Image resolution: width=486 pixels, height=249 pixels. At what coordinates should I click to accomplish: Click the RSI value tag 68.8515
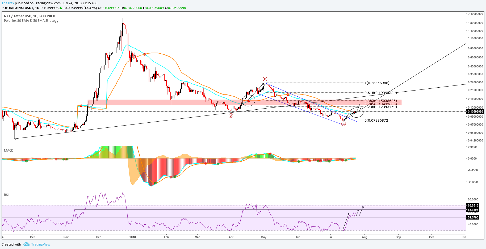(x=473, y=205)
